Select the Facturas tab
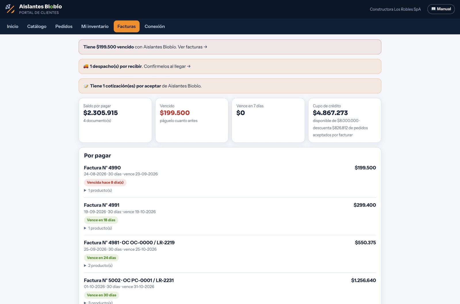Viewport: 460px width, 304px height. (x=126, y=26)
